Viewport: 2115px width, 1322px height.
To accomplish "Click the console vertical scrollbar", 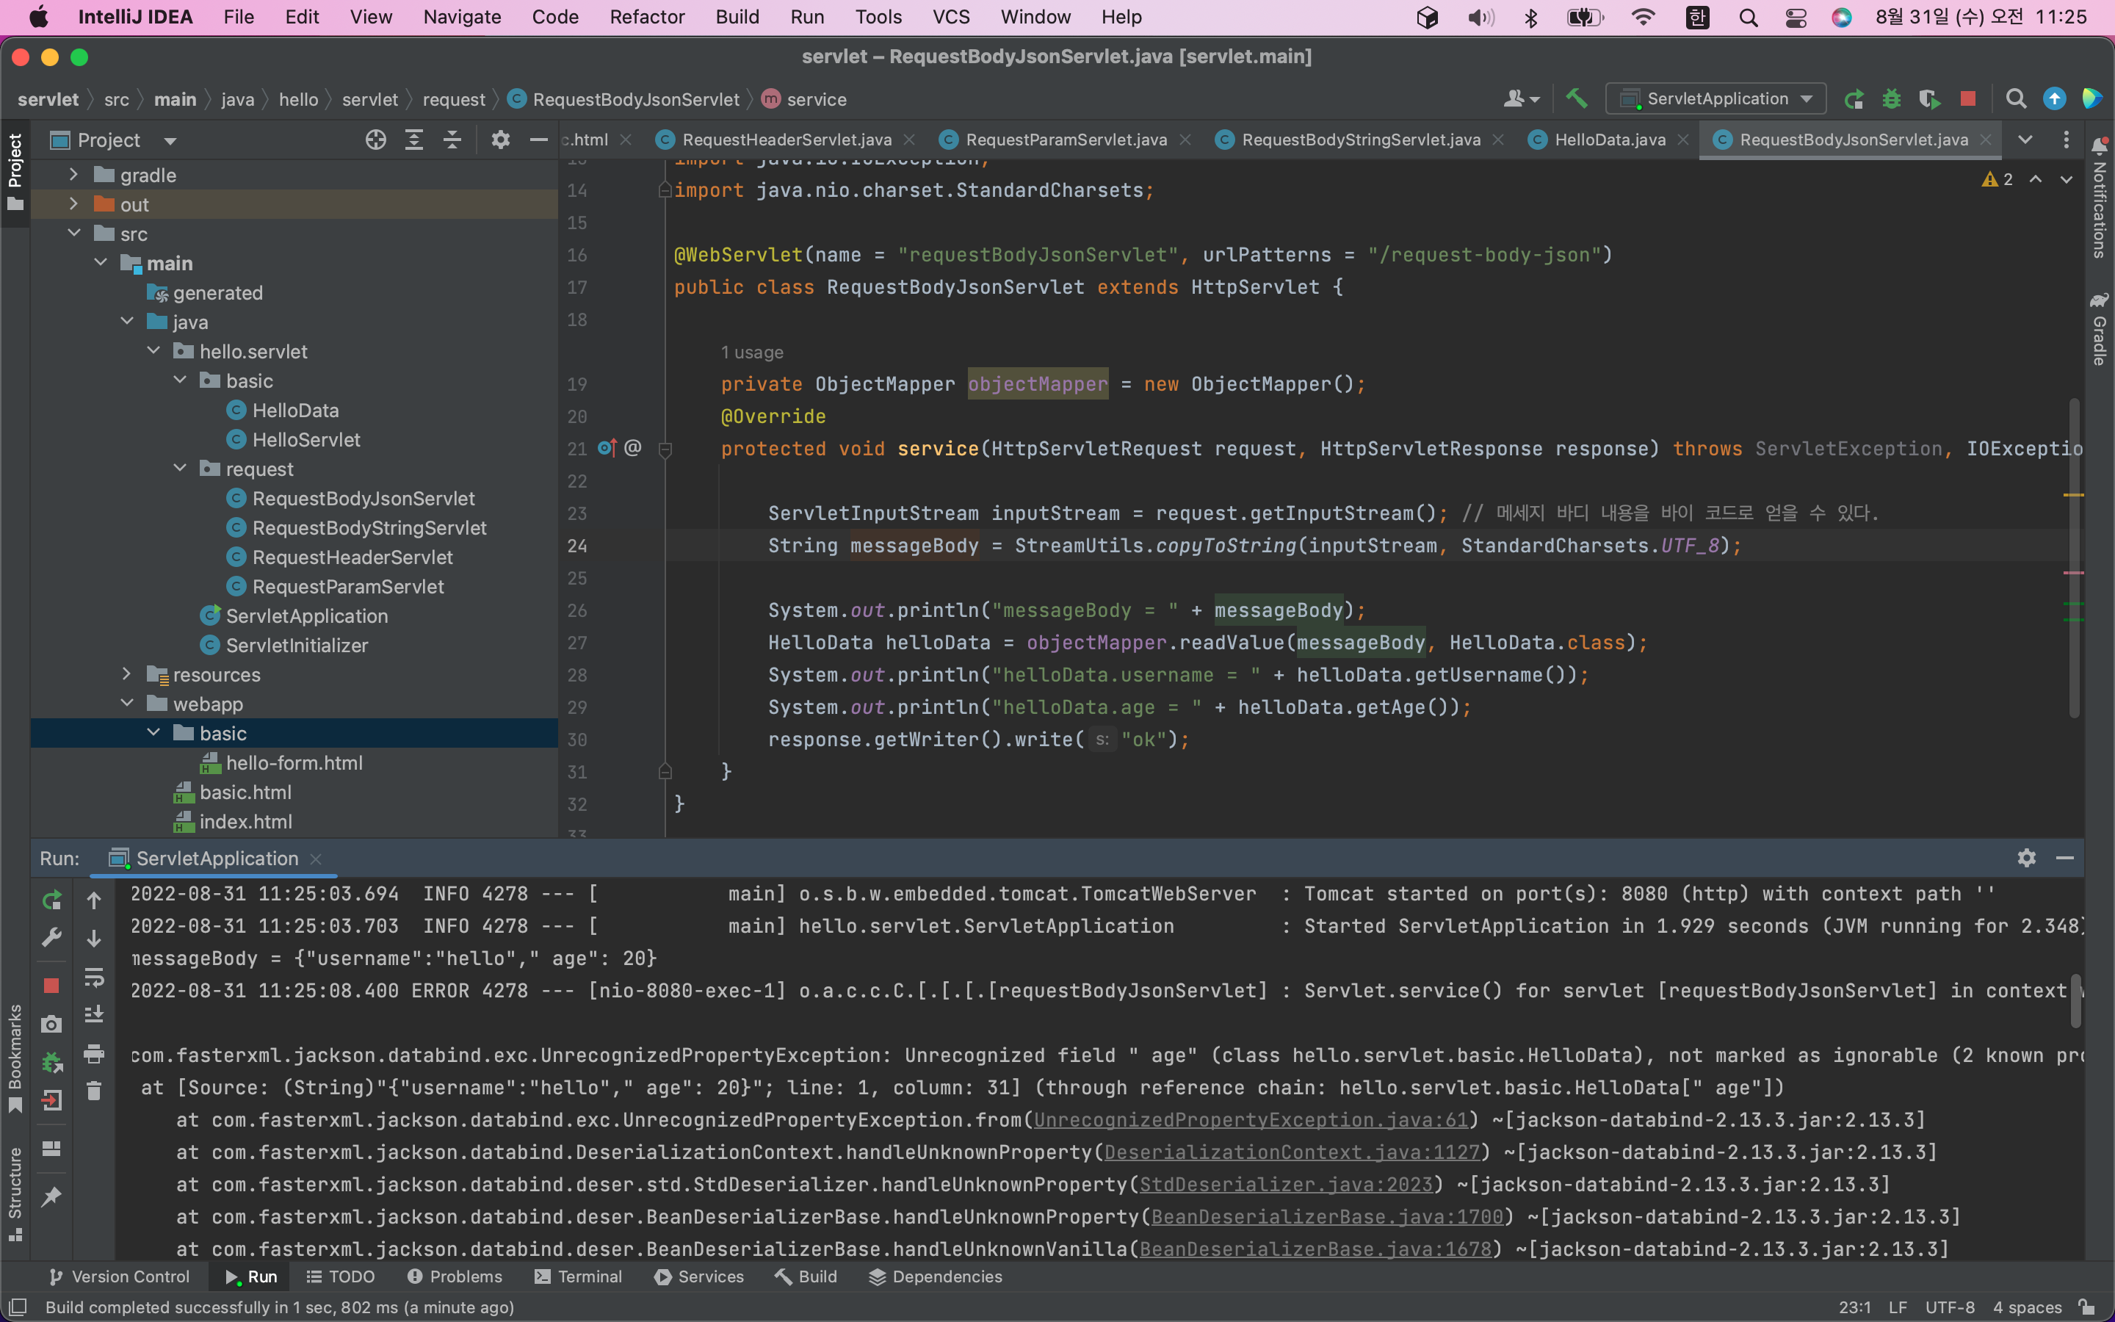I will (x=2077, y=1002).
